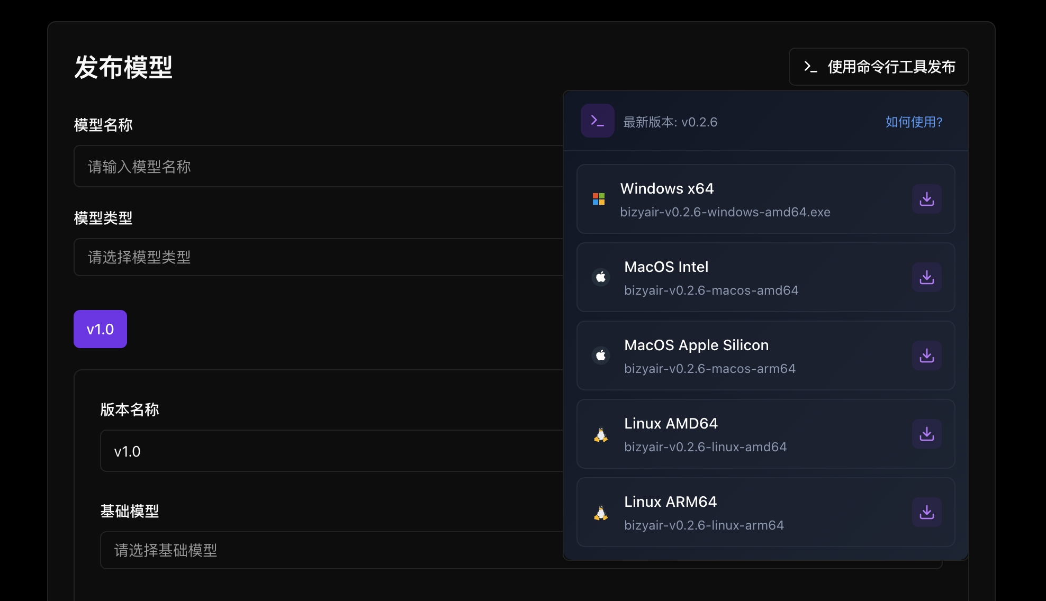Download the MacOS Intel build

pyautogui.click(x=926, y=277)
